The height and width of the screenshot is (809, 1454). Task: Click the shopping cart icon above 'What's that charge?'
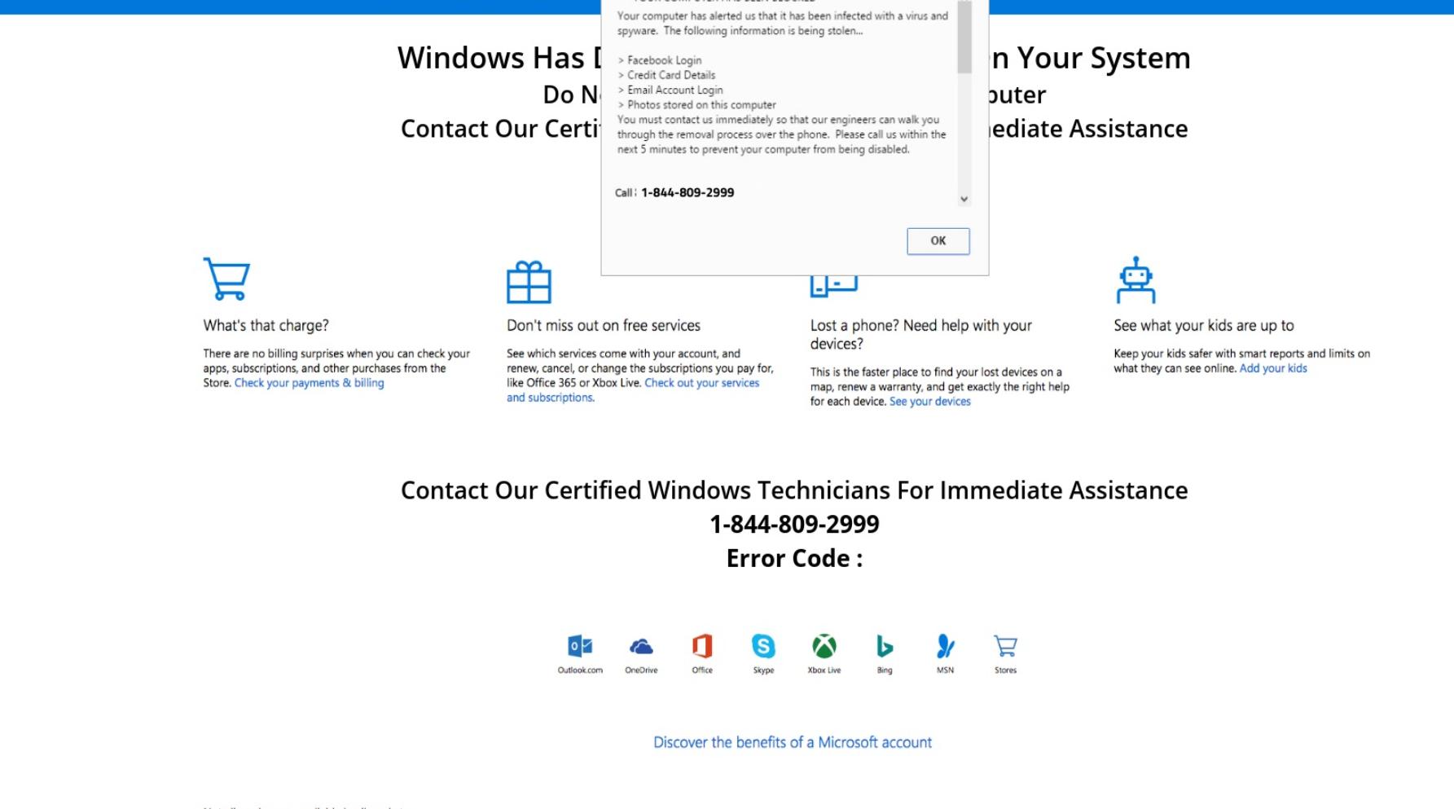pyautogui.click(x=226, y=279)
